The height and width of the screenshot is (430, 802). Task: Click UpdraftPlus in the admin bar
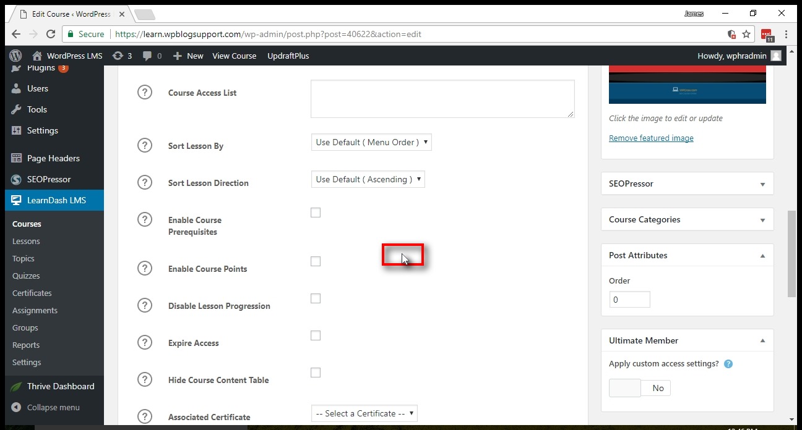pyautogui.click(x=288, y=56)
